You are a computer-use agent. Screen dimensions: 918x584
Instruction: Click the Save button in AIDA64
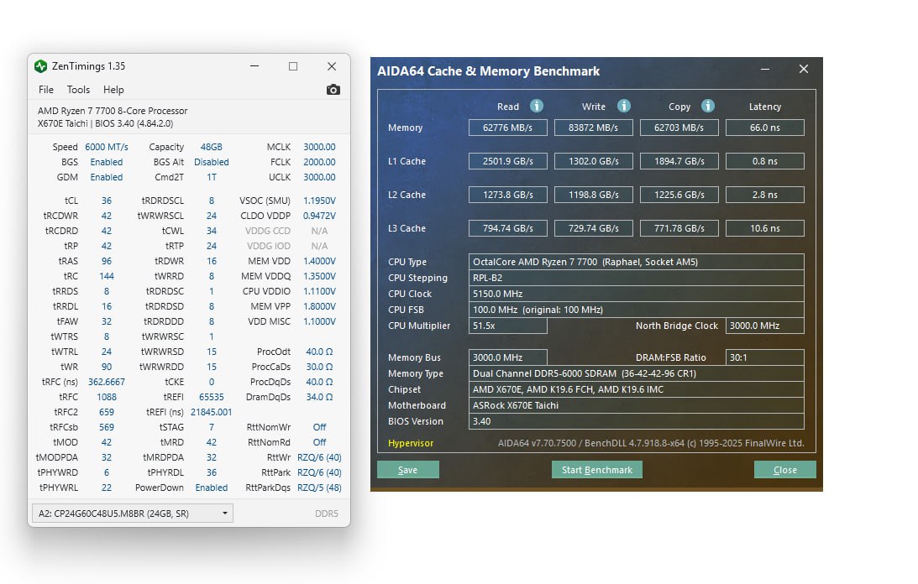coord(408,469)
